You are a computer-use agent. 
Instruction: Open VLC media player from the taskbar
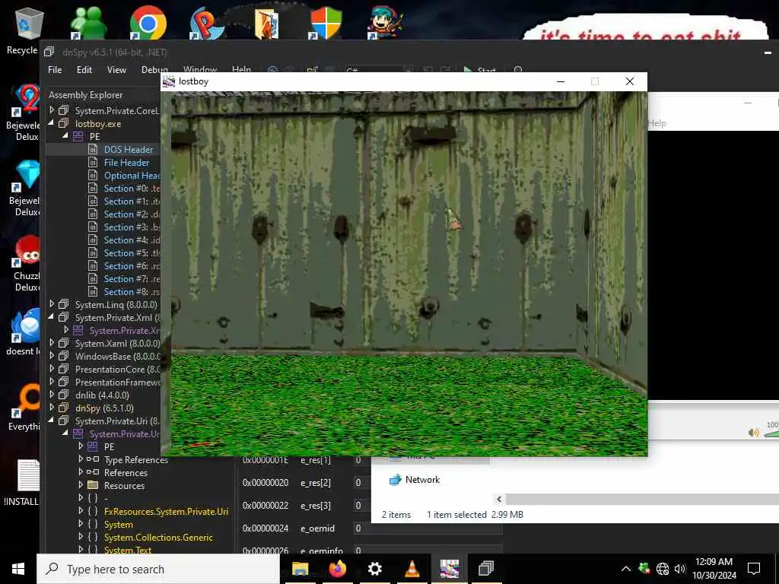click(412, 569)
